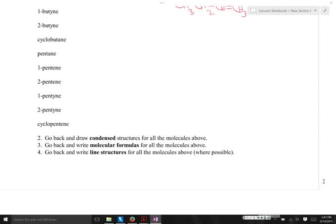Expand the notebook section dropdown arrow
This screenshot has height=224, width=336.
click(315, 10)
